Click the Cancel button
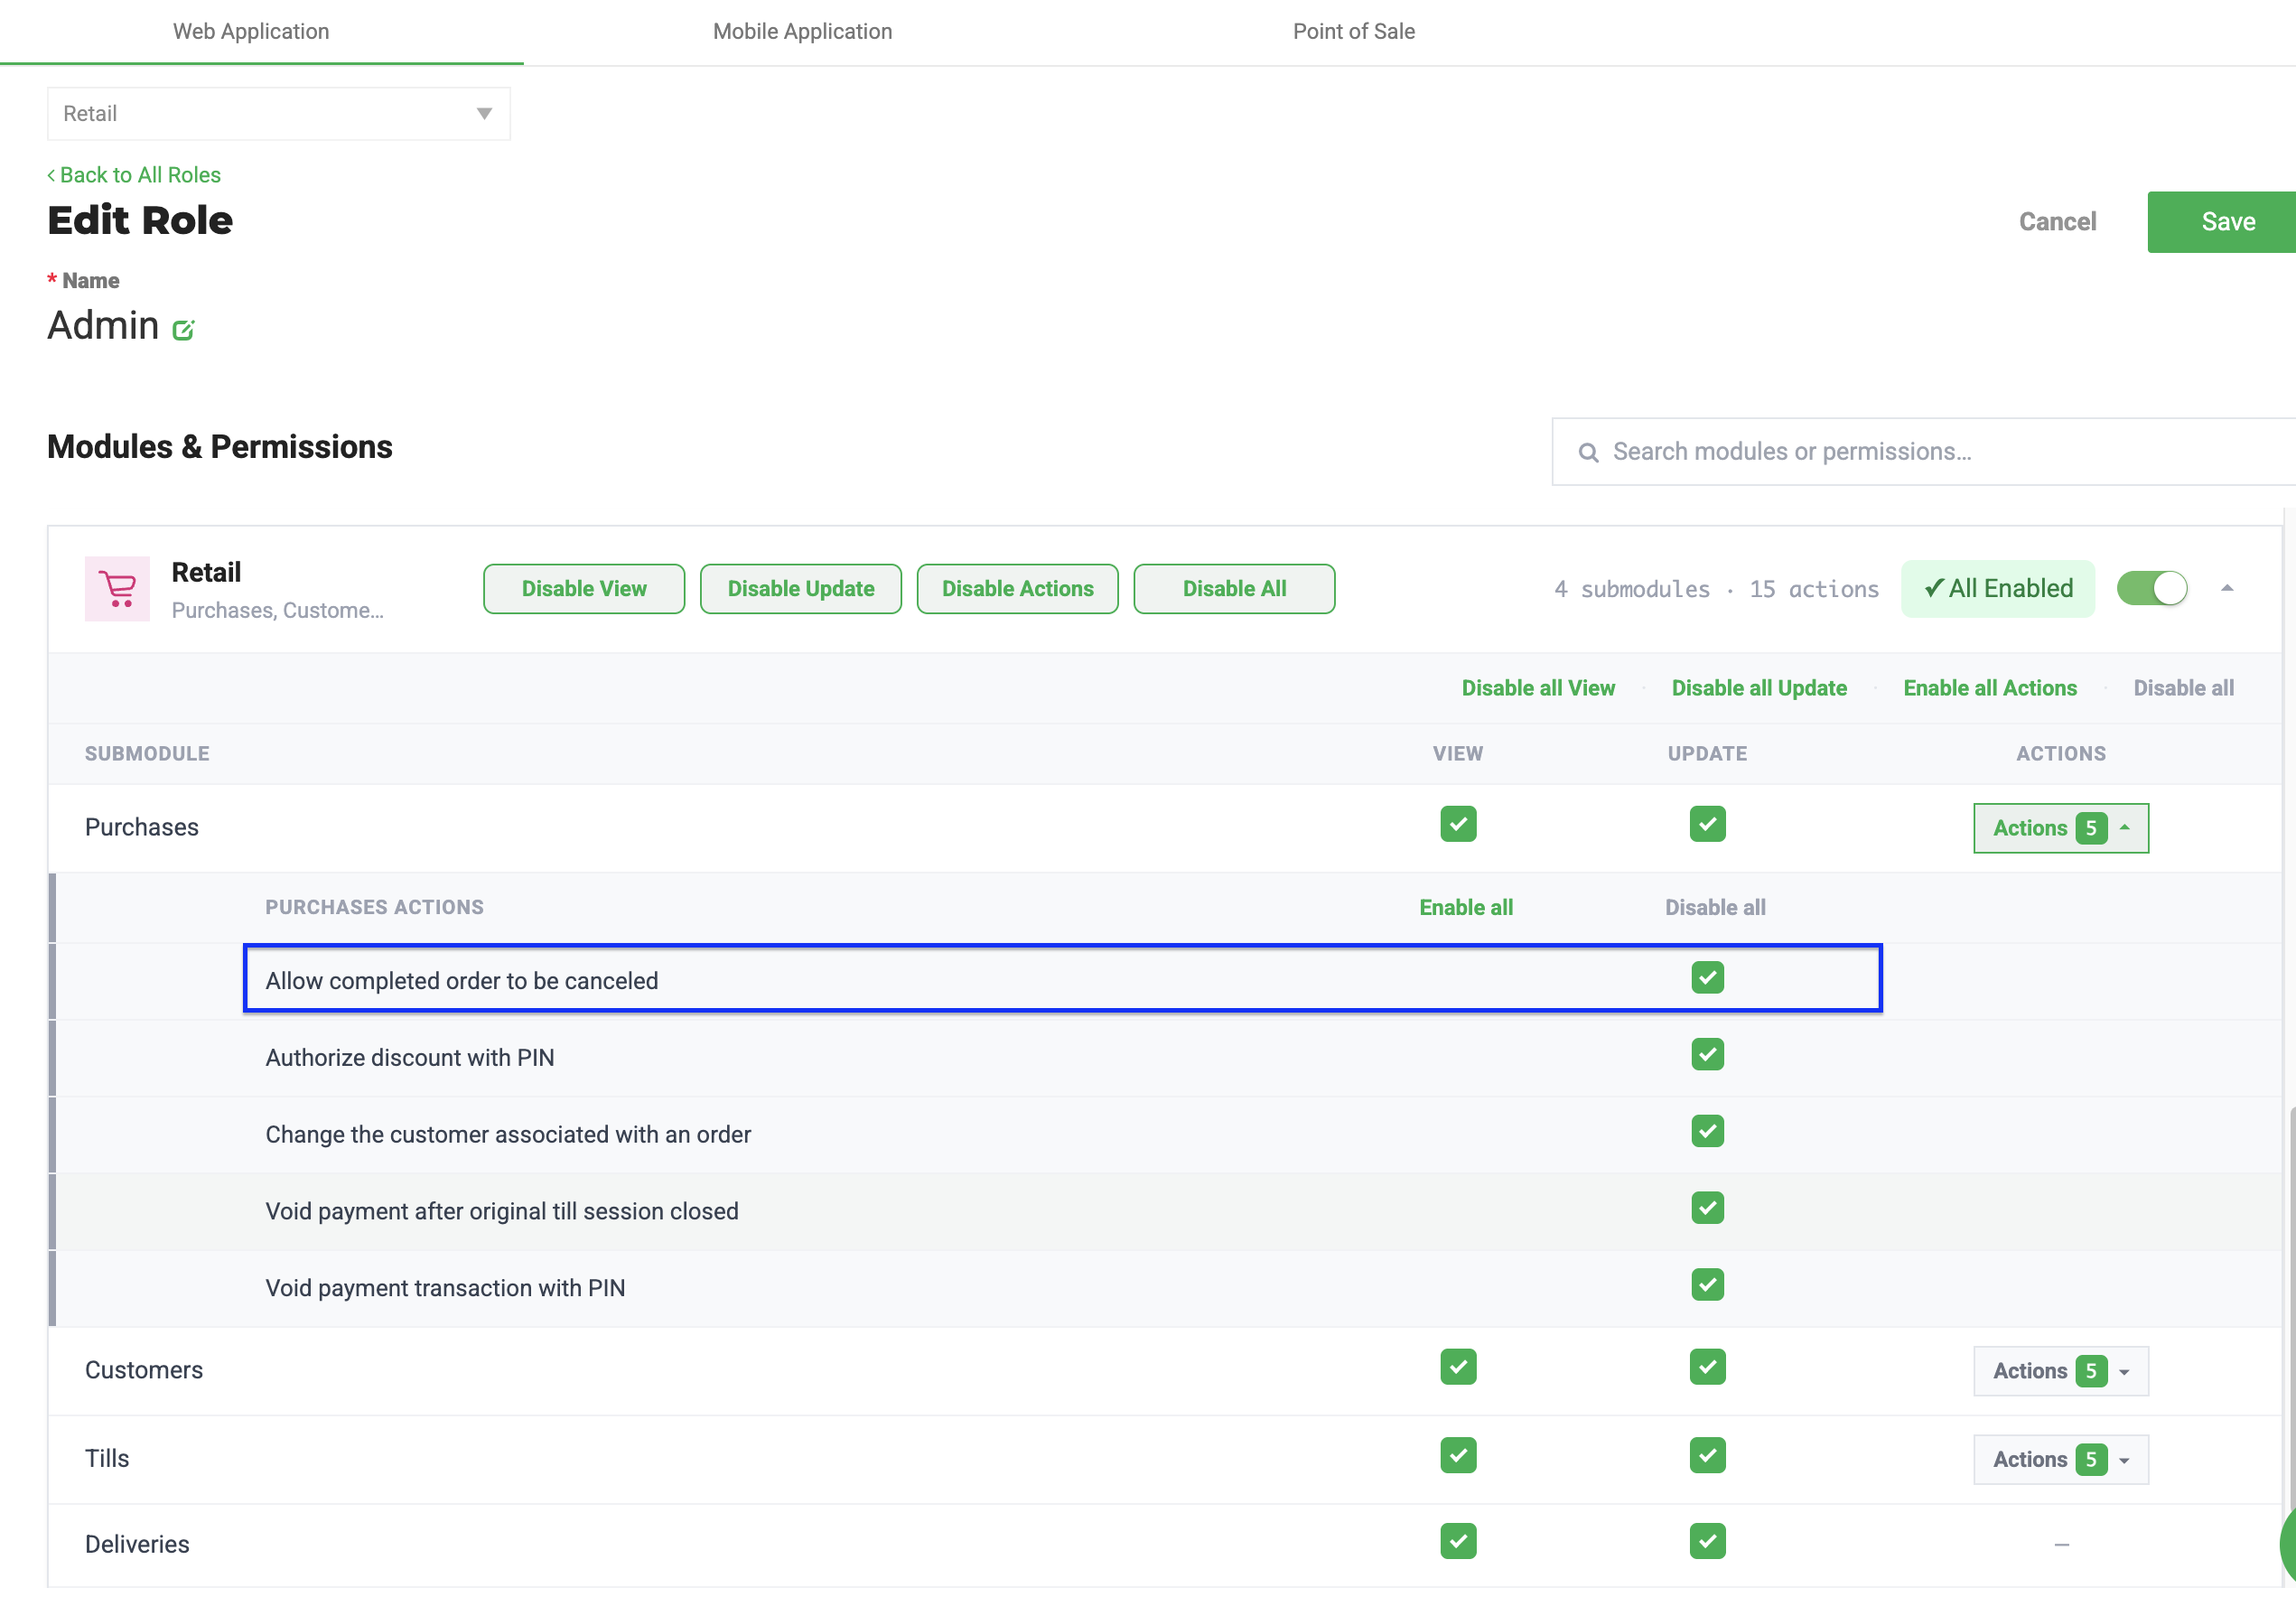Image resolution: width=2296 pixels, height=1597 pixels. (2057, 222)
